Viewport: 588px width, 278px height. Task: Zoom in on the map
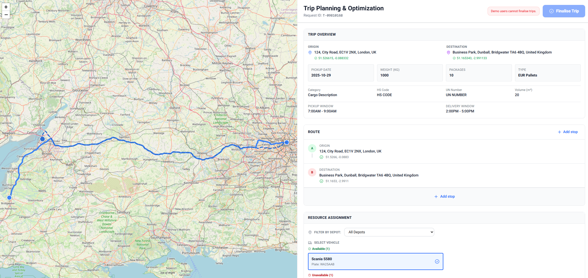(6, 7)
